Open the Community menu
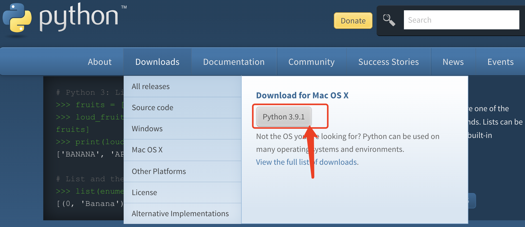The height and width of the screenshot is (227, 525). pyautogui.click(x=311, y=62)
